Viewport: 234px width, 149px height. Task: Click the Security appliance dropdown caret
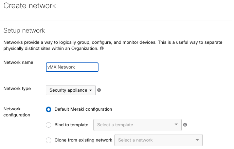pyautogui.click(x=91, y=90)
